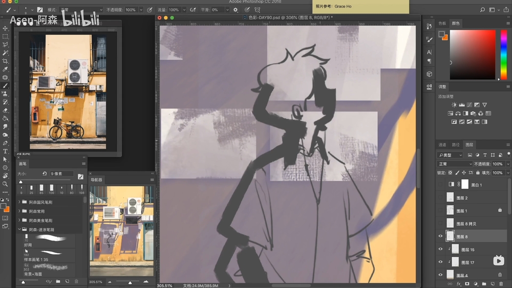Screen dimensions: 512x288
Task: Switch to the 色板 (Swatches) tab
Action: pos(442,23)
